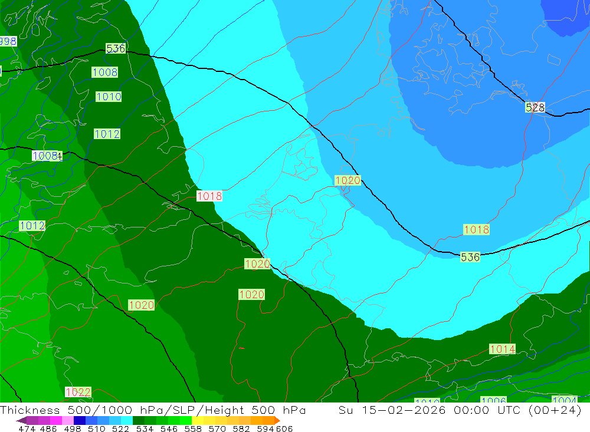
Task: Click legend value 546
Action: (x=169, y=428)
